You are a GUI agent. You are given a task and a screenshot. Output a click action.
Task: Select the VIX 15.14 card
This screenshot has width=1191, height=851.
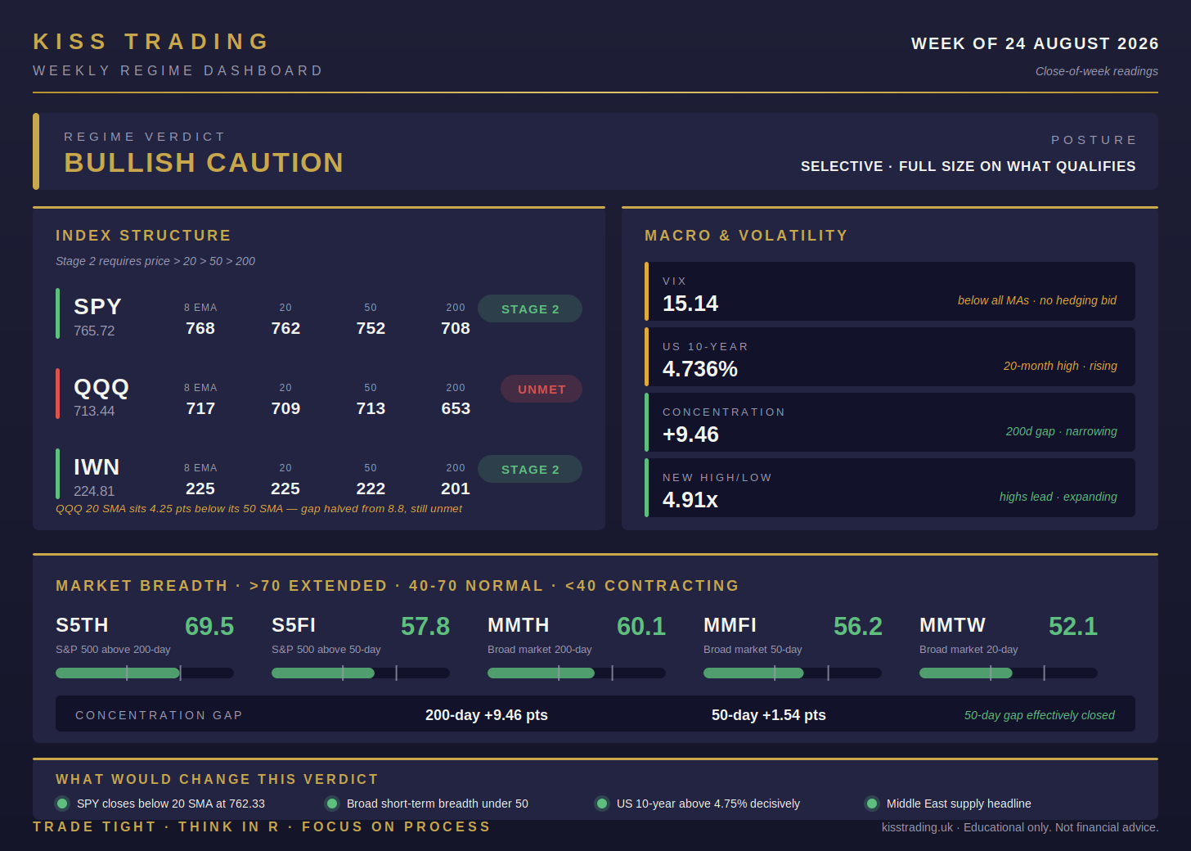pos(890,291)
